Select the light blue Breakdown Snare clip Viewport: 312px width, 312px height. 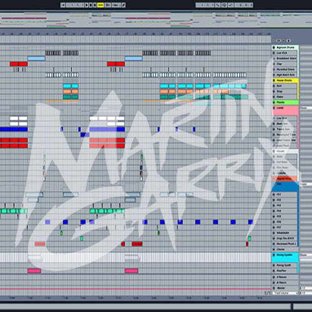(36, 59)
